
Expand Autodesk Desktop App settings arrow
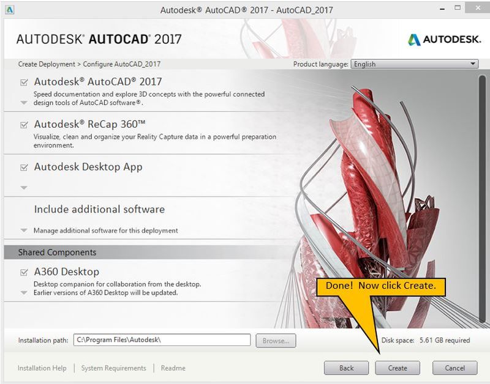point(24,188)
